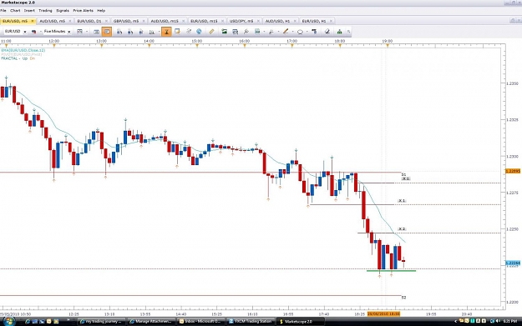This screenshot has width=522, height=326.
Task: Switch to the FXCM Trading Station taskbar item
Action: pos(251,321)
